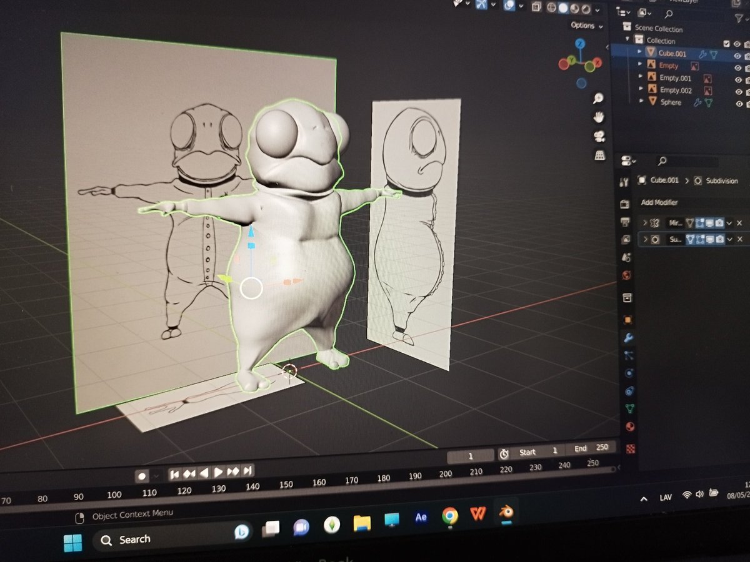Screen dimensions: 750x562
Task: Toggle Mirror modifier edit mode display
Action: click(700, 222)
